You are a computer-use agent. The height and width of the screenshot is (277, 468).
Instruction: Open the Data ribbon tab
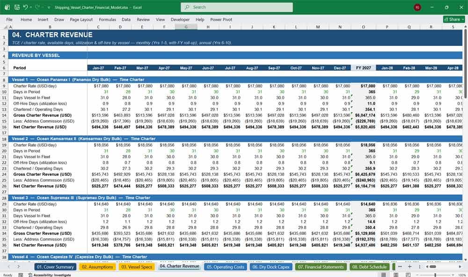tap(126, 19)
